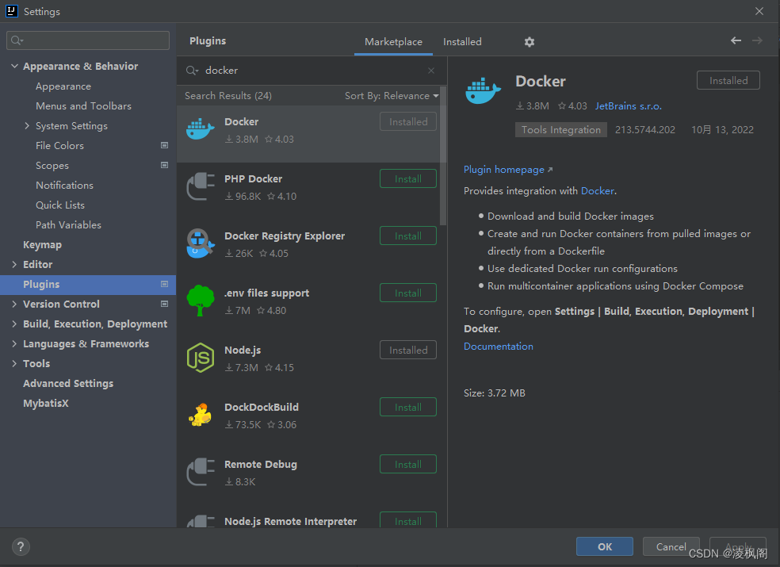Collapse the Appearance & Behavior section

pos(13,66)
